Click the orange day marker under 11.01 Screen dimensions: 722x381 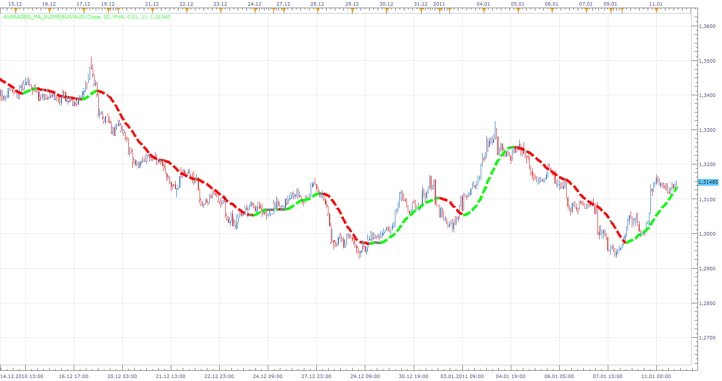[656, 10]
